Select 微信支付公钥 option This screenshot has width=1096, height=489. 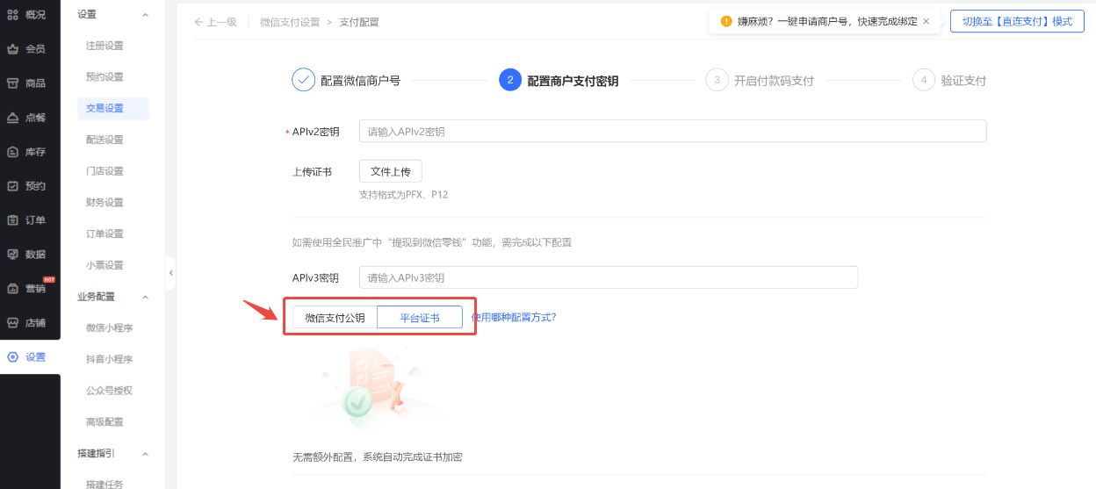click(335, 318)
